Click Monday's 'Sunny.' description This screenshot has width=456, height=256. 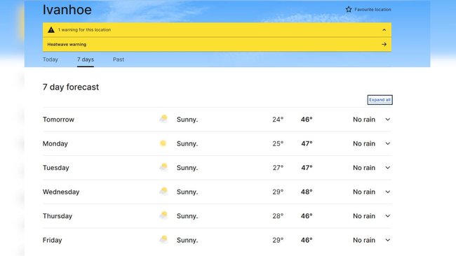[187, 143]
